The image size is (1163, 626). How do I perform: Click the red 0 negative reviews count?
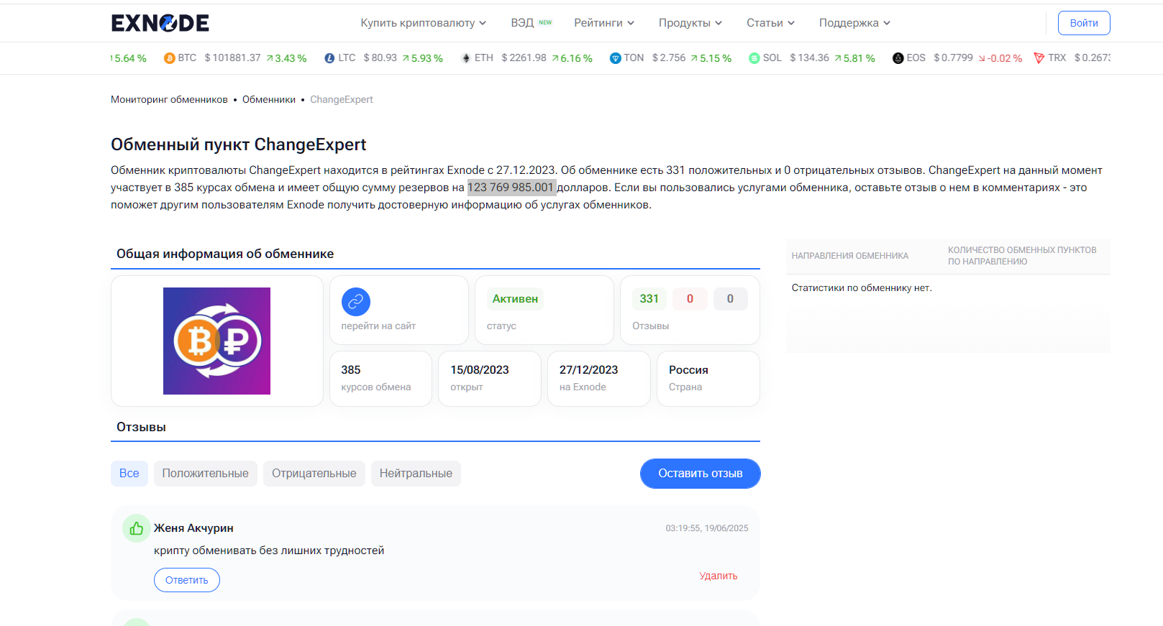pyautogui.click(x=690, y=299)
